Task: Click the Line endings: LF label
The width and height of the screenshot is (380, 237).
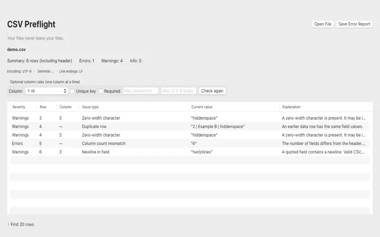Action: [x=71, y=72]
